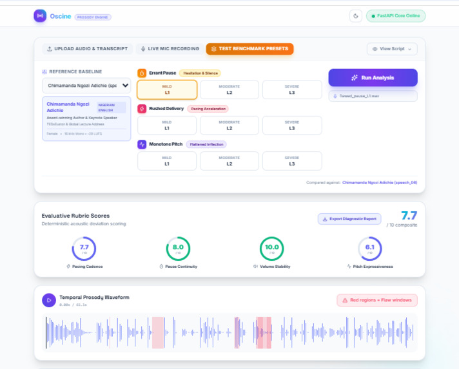Click the Pause Continuity timer icon
This screenshot has width=459, height=369.
point(161,267)
